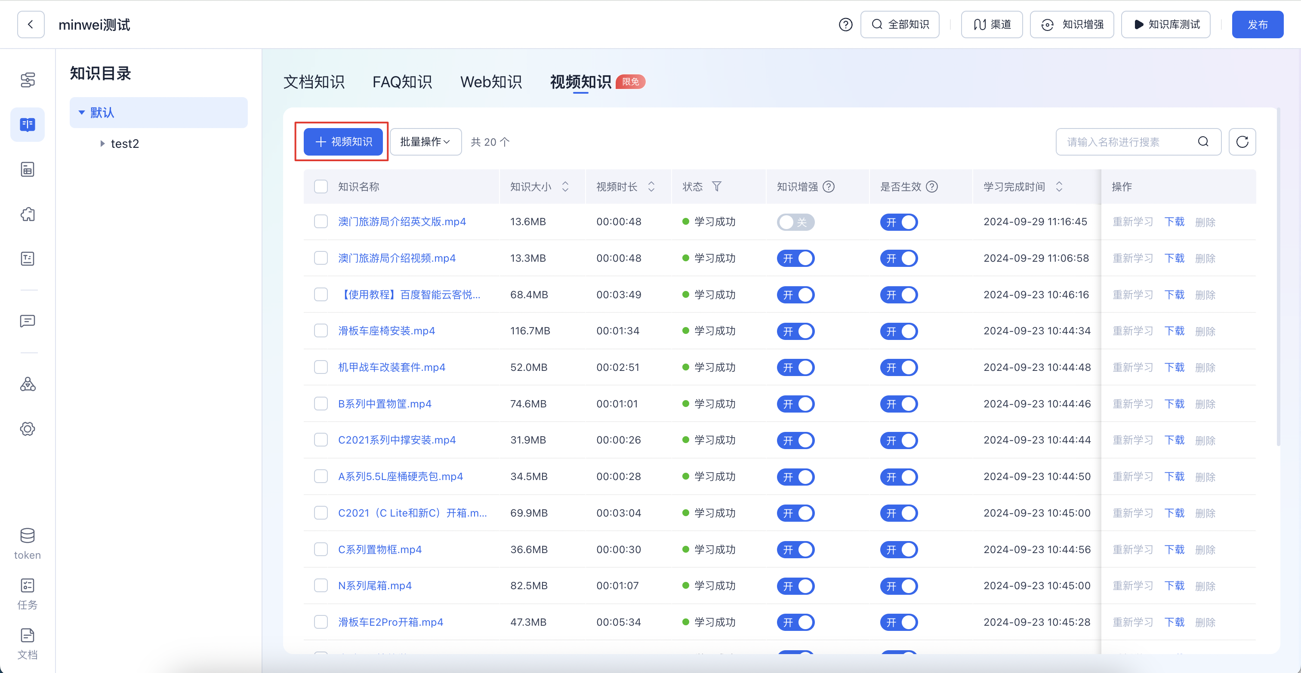1301x673 pixels.
Task: Open the workflow icon at top of sidebar
Action: click(x=27, y=80)
